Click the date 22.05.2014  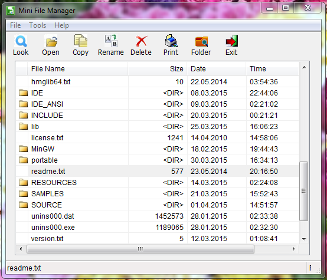pyautogui.click(x=209, y=82)
